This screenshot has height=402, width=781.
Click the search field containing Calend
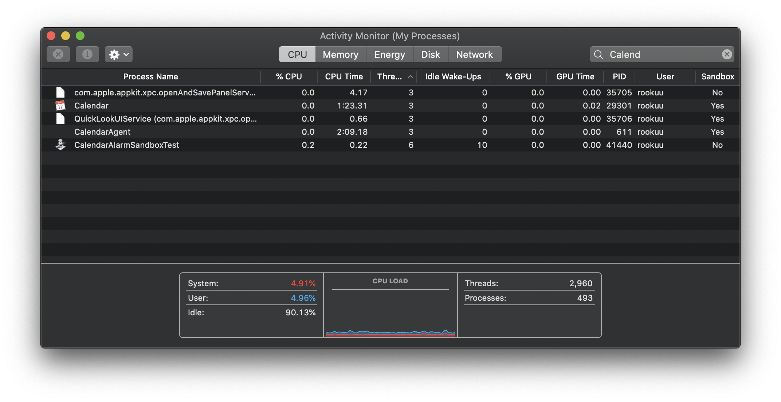click(x=662, y=54)
